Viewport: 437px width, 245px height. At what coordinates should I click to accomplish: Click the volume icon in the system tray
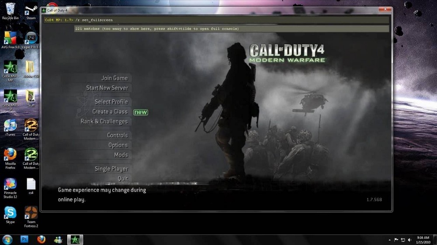click(x=409, y=240)
